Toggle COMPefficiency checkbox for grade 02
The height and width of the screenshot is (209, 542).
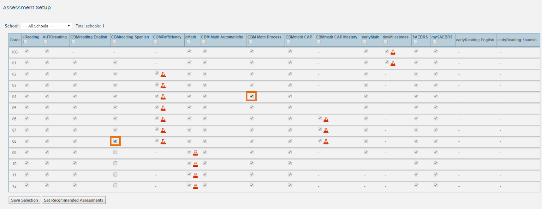(x=157, y=73)
